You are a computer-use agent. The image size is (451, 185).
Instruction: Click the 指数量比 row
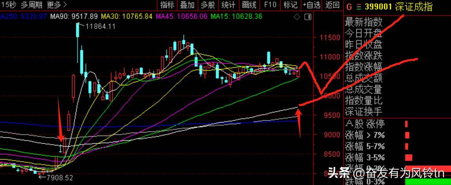[x=364, y=101]
